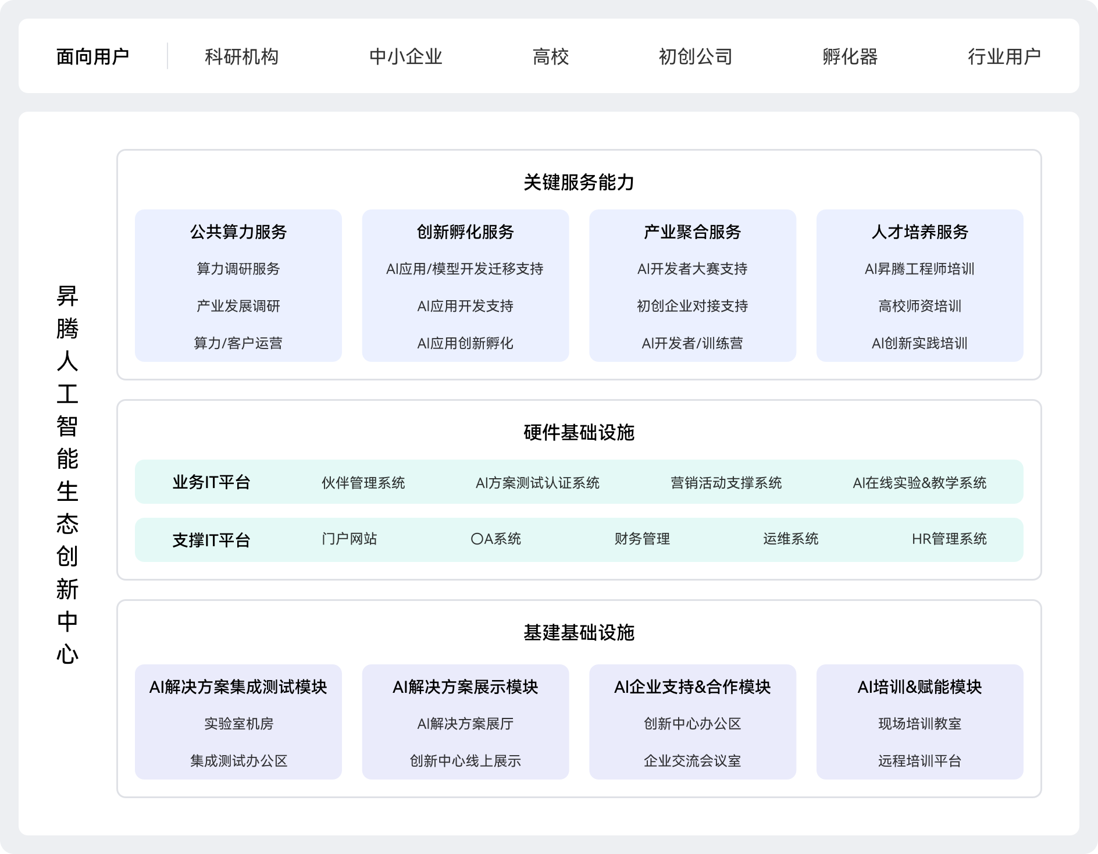Click AI创新实践培训 item
The image size is (1098, 854).
pyautogui.click(x=920, y=343)
